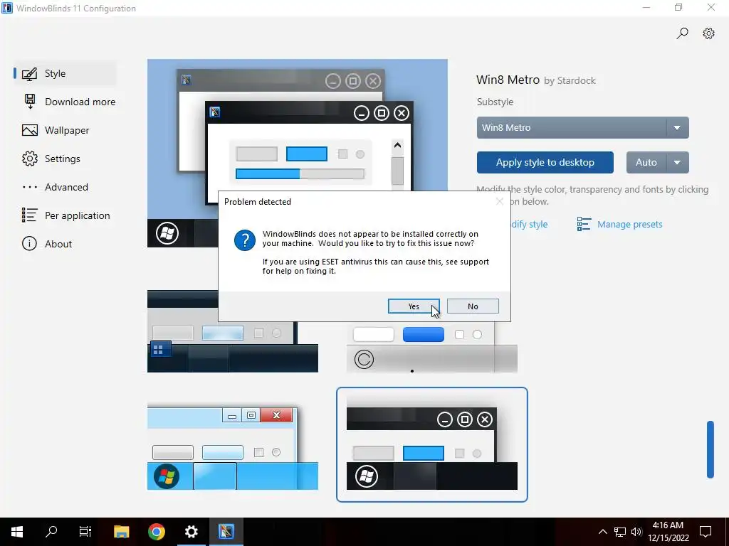
Task: Click the vertical blue scrollbar thumb
Action: click(x=710, y=449)
